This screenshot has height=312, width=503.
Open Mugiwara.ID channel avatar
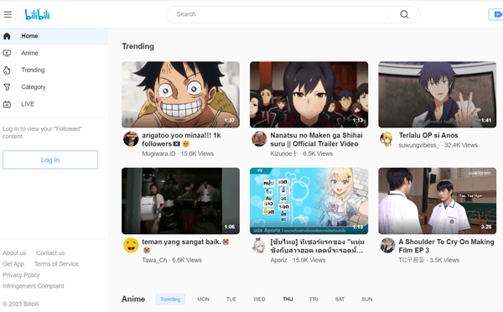[x=131, y=139]
